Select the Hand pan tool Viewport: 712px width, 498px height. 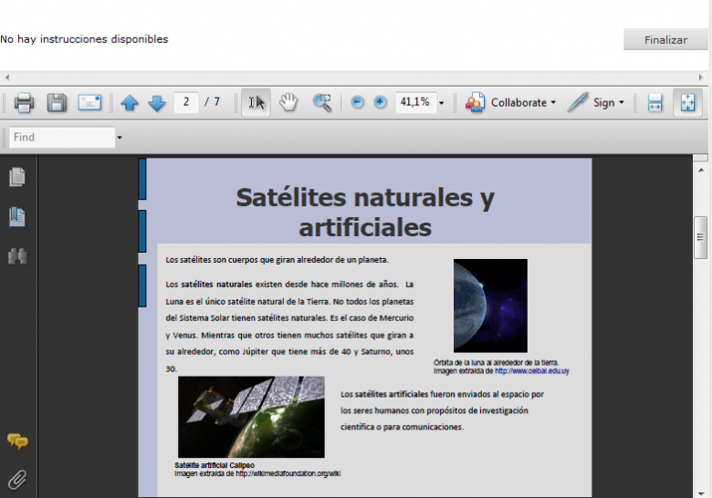click(288, 102)
